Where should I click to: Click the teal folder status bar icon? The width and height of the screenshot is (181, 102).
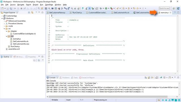tap(176, 100)
